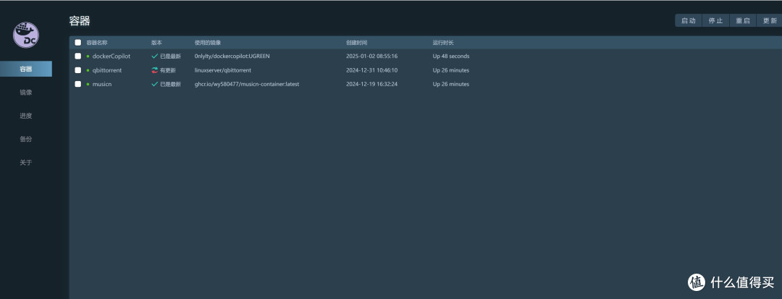The height and width of the screenshot is (299, 782).
Task: Click the checkmark icon in the musicn row
Action: click(x=155, y=84)
